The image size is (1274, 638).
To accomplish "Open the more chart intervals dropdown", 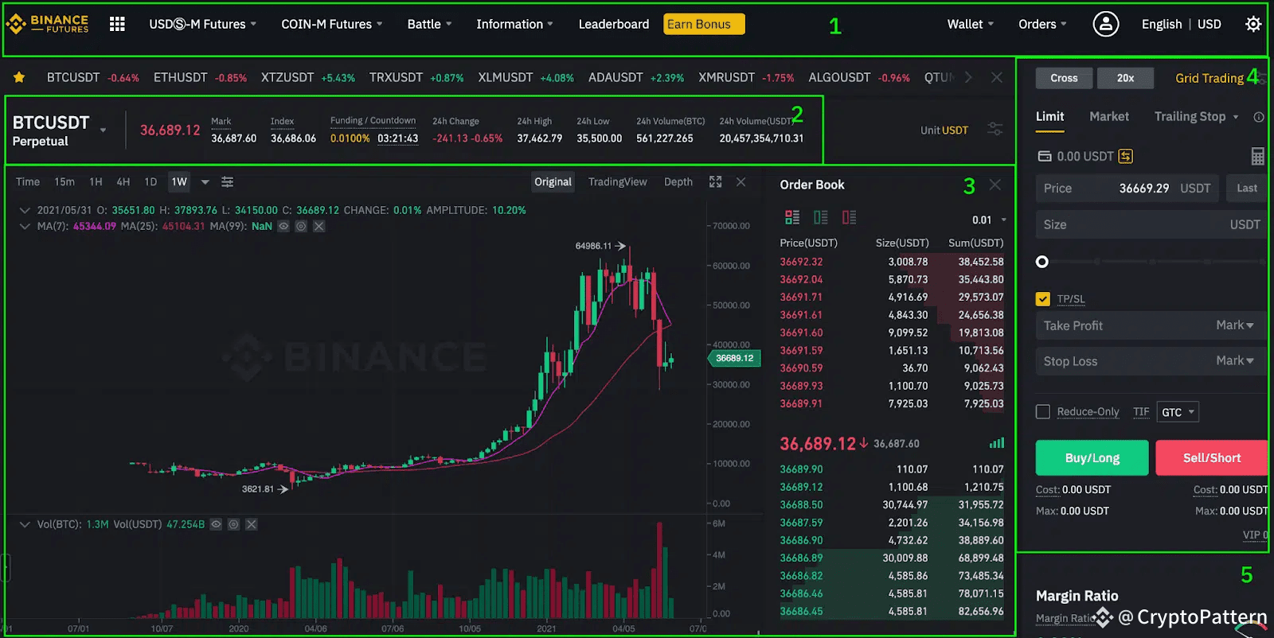I will click(x=205, y=182).
